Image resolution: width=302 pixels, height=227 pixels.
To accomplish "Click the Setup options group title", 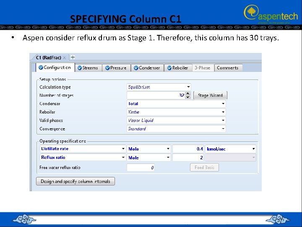I will [52, 79].
